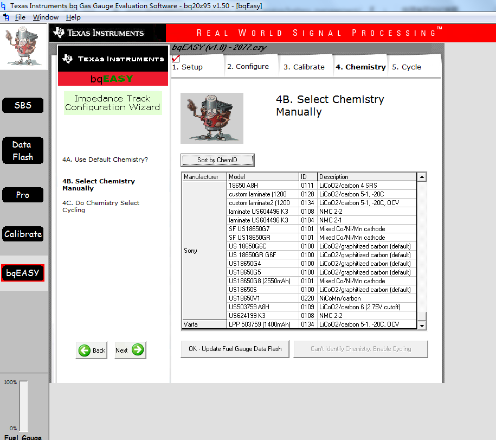Click the ID column header
This screenshot has height=440, width=496.
click(308, 177)
